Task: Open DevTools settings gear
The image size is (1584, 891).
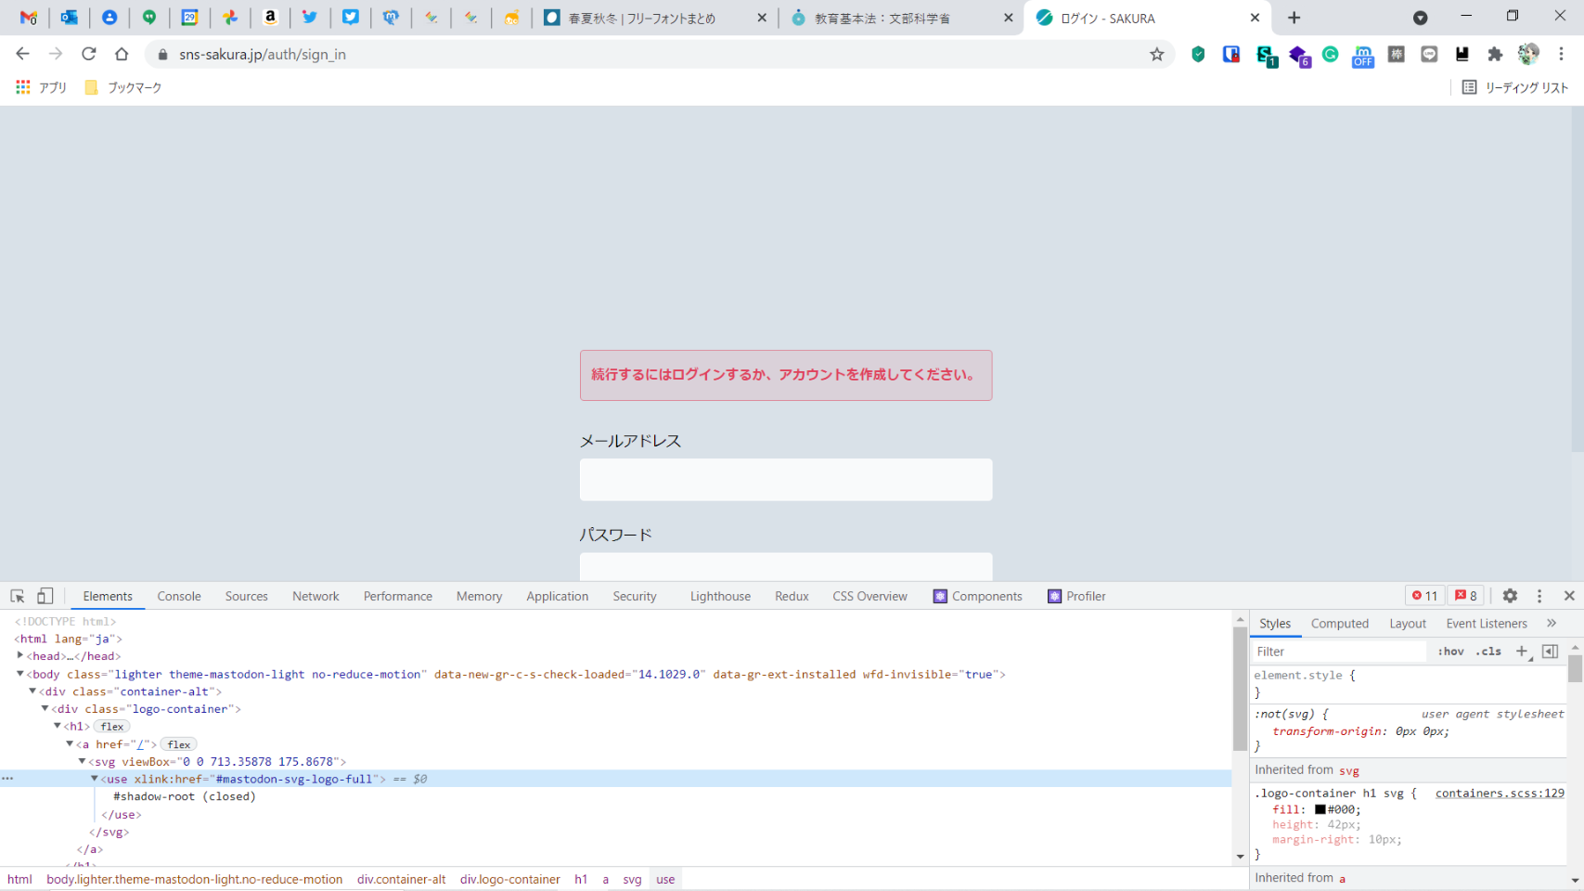Action: [x=1510, y=596]
